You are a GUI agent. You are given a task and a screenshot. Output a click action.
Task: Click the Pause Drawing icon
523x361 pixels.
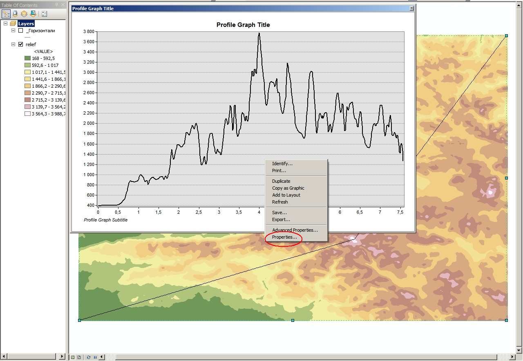[95, 357]
